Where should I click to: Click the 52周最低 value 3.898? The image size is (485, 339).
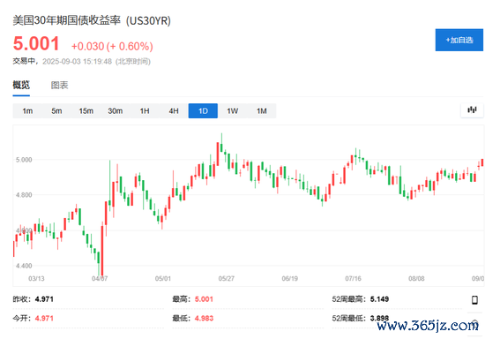coord(379,319)
